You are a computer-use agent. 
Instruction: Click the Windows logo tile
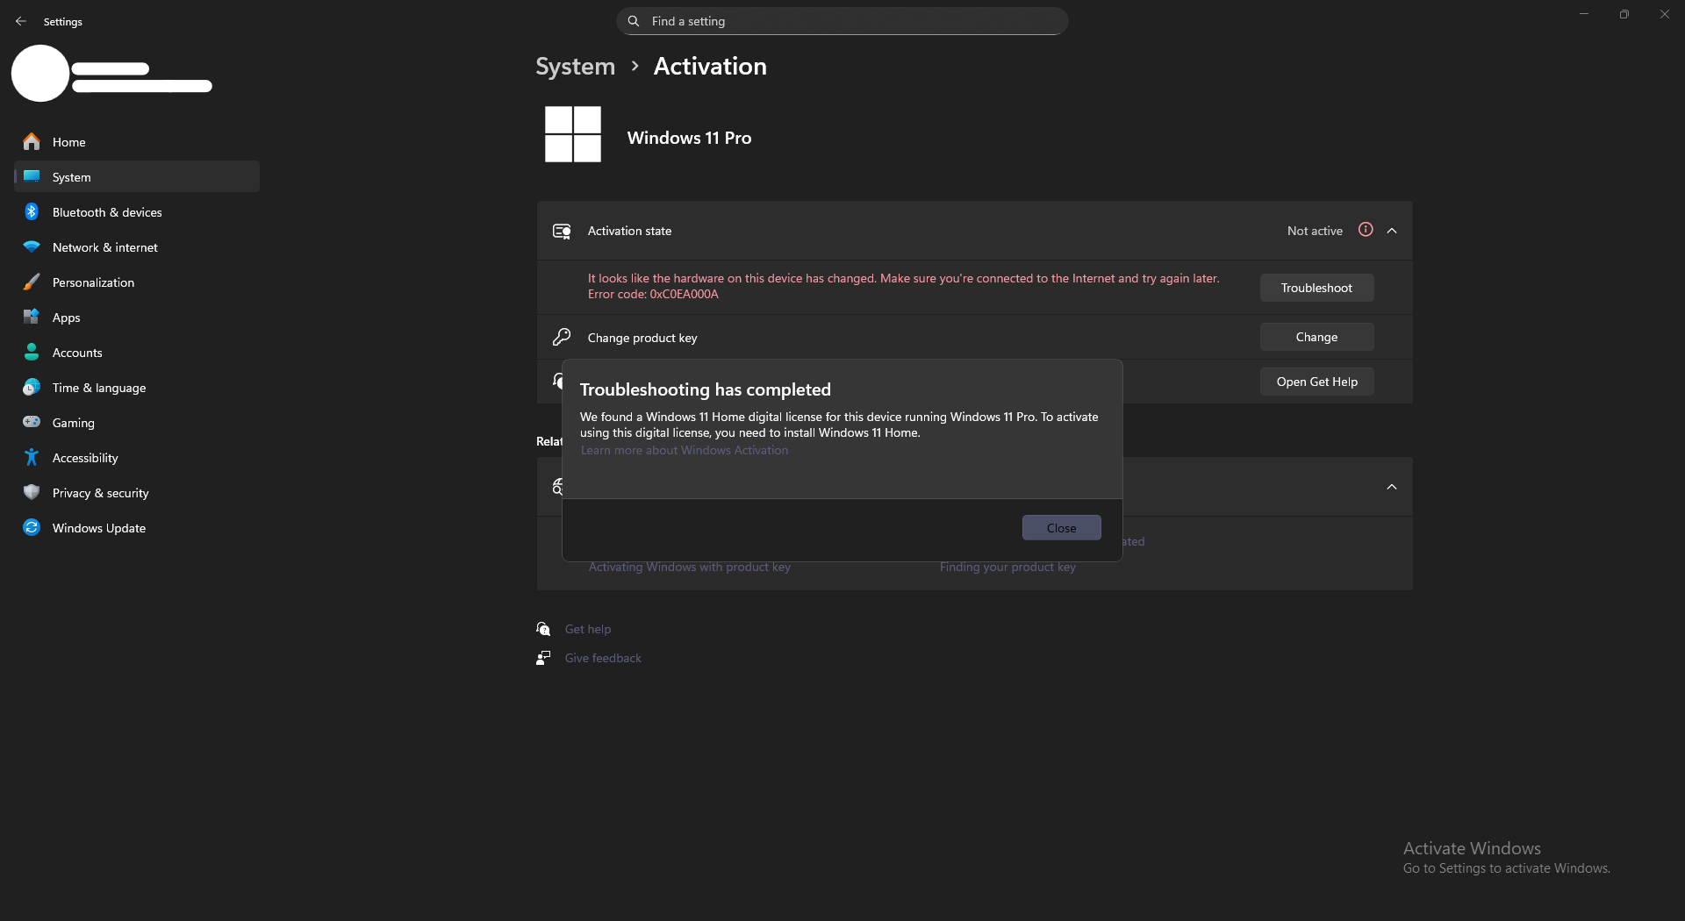tap(573, 134)
